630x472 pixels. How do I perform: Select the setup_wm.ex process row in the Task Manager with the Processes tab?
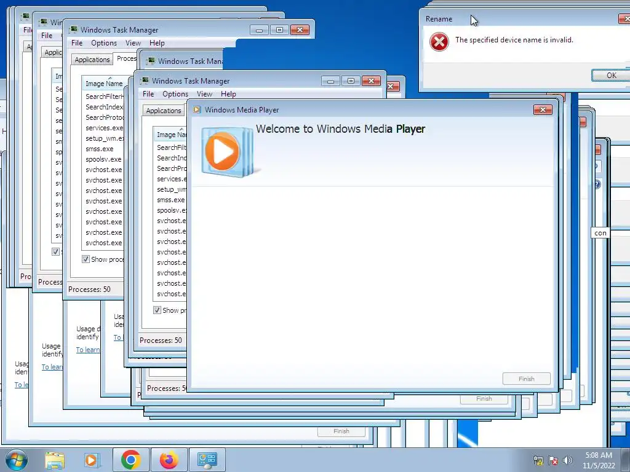pyautogui.click(x=105, y=138)
